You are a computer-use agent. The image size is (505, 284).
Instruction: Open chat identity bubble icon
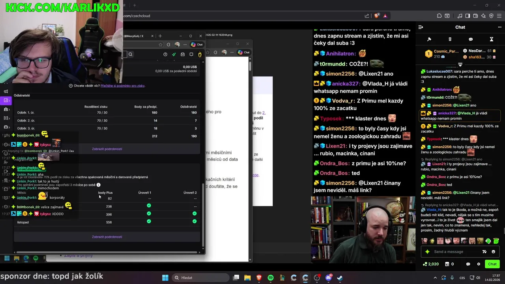(x=468, y=264)
